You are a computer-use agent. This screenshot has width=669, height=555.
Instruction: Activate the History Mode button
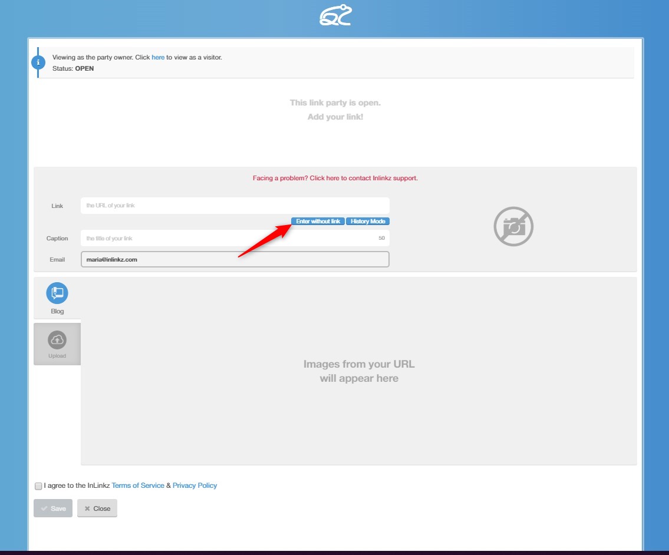coord(368,221)
